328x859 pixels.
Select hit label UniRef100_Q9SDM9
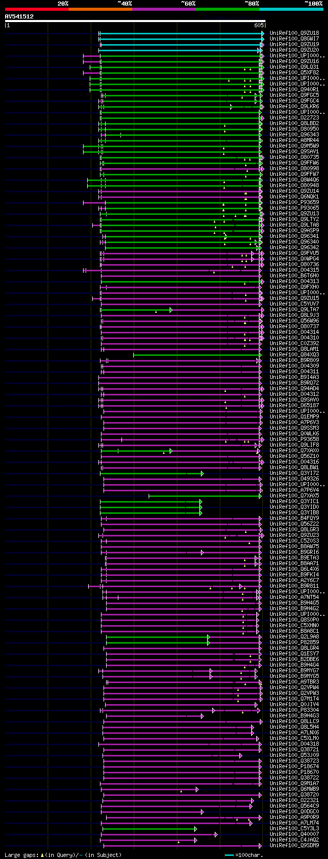coord(294,845)
